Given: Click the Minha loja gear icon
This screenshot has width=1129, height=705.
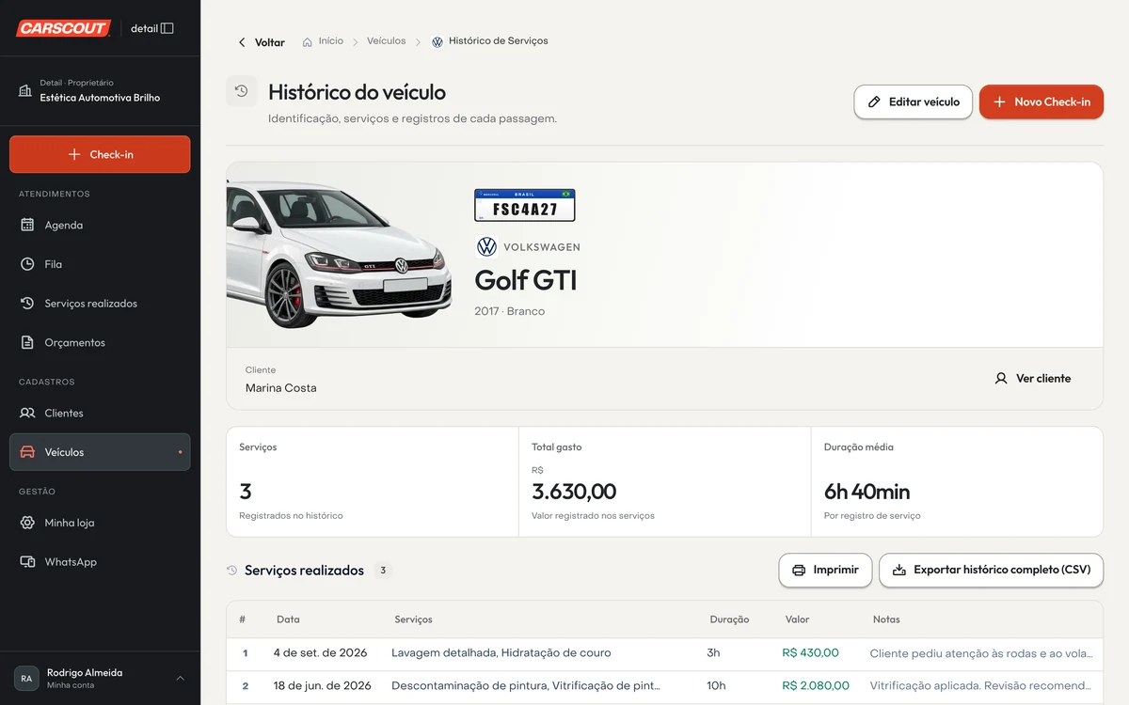Looking at the screenshot, I should [27, 523].
